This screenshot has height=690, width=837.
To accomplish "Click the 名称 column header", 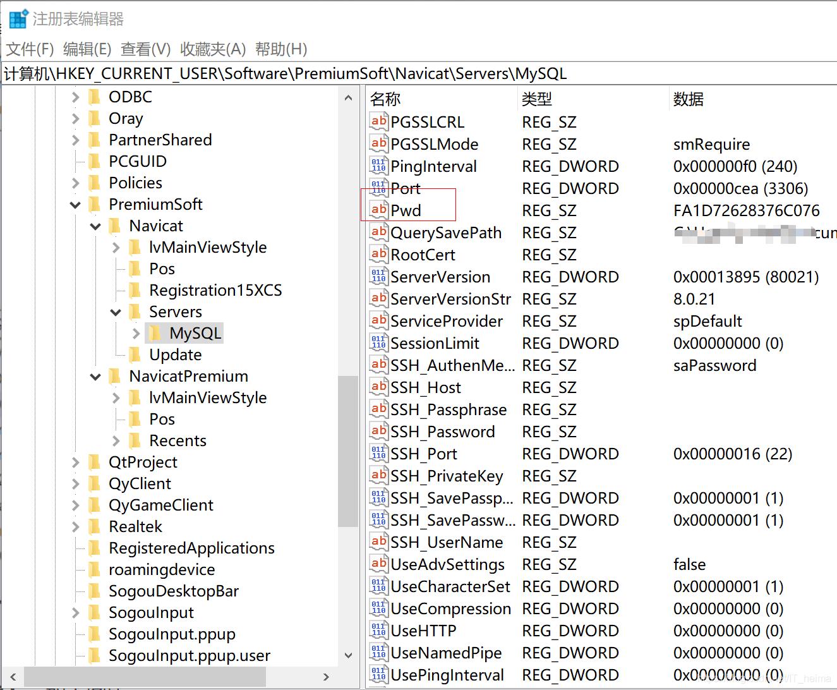I will point(385,99).
